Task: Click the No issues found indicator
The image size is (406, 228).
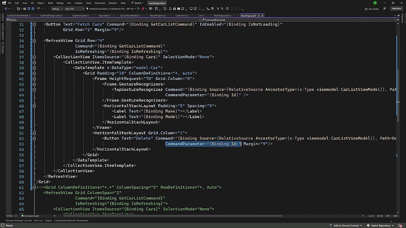Action: (x=29, y=216)
